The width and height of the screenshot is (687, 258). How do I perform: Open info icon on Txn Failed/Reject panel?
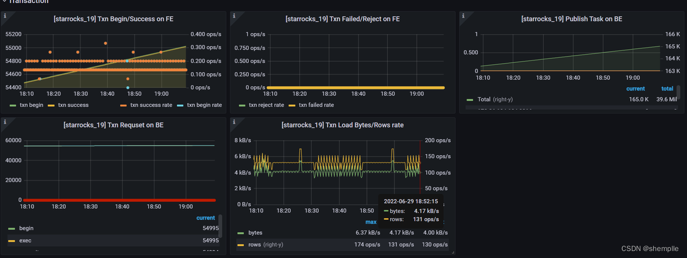coord(235,16)
